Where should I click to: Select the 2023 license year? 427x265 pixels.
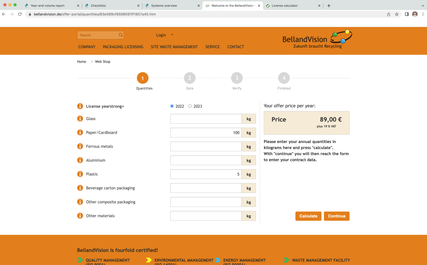click(x=190, y=106)
